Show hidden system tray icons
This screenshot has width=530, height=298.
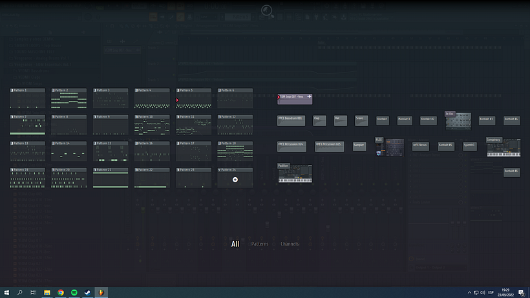pos(470,292)
